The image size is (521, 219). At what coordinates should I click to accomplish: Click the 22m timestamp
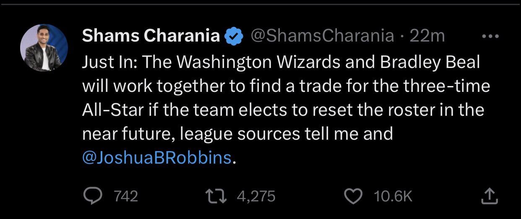(427, 37)
